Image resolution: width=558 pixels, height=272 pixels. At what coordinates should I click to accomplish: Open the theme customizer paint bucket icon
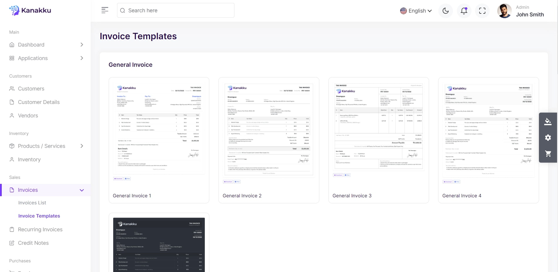coord(547,121)
